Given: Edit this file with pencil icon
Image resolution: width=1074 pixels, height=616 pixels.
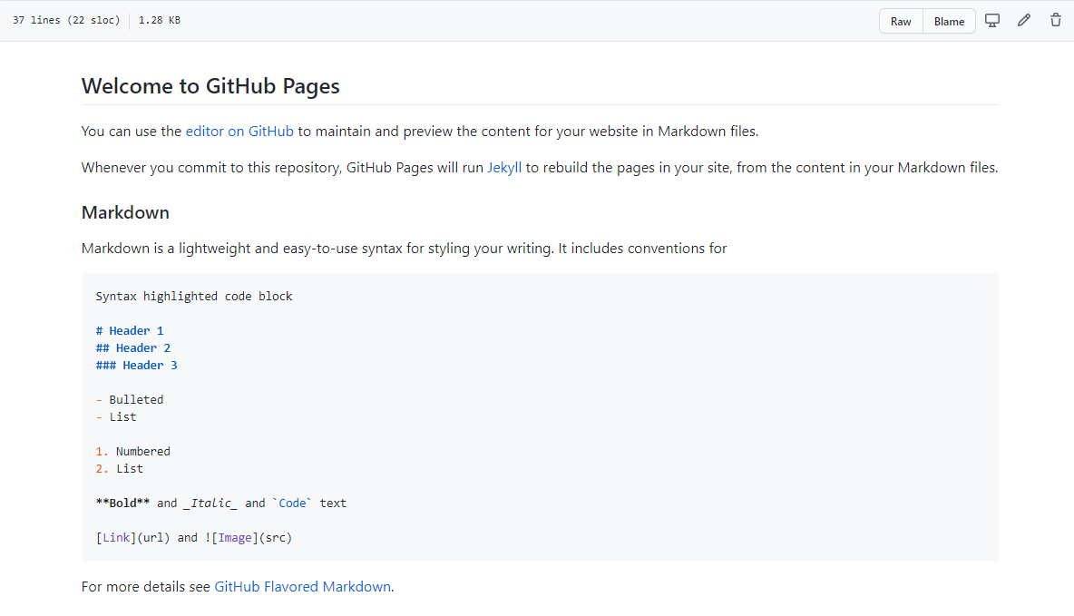Looking at the screenshot, I should pyautogui.click(x=1024, y=21).
